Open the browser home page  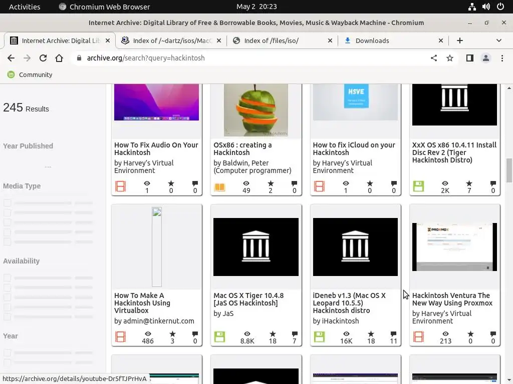click(59, 58)
